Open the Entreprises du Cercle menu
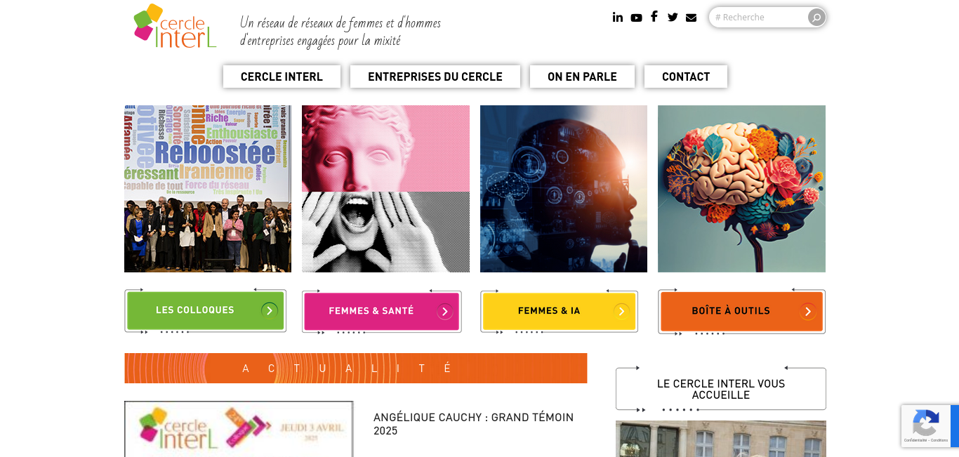The width and height of the screenshot is (959, 457). pyautogui.click(x=435, y=77)
